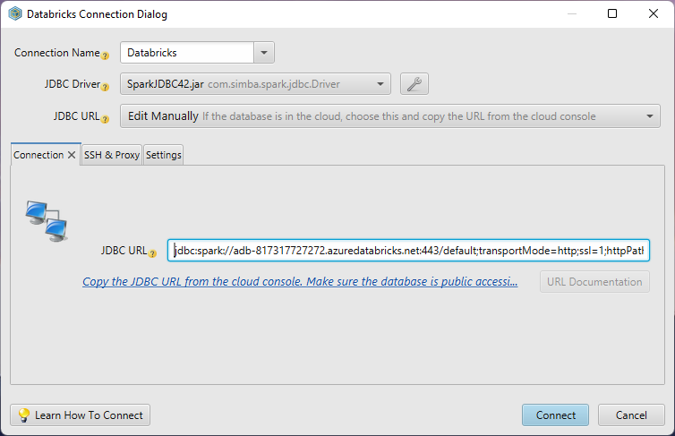Screen dimensions: 675x436
Task: Switch to the SSH & Proxy tab
Action: click(112, 155)
